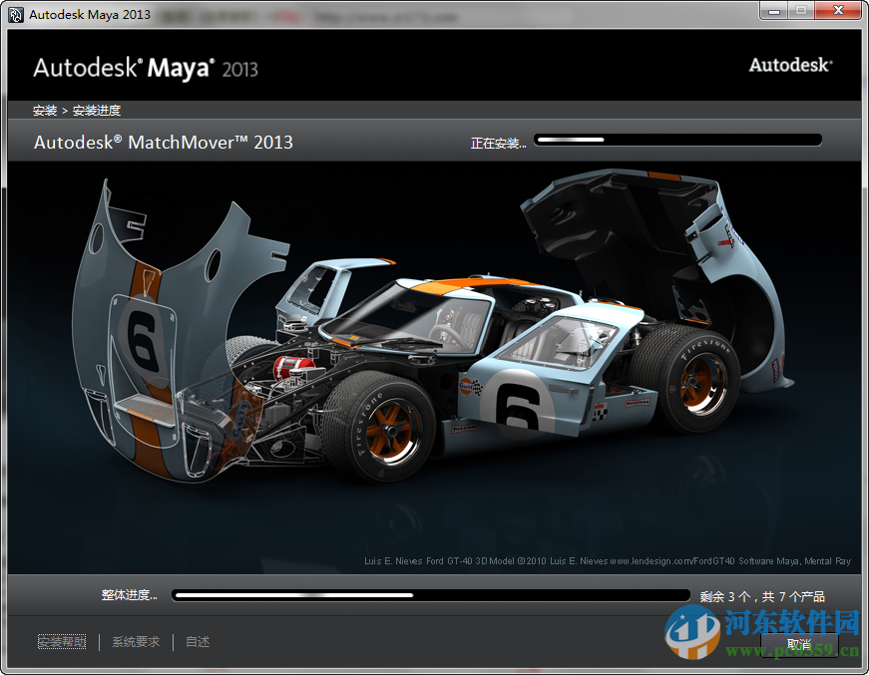Click the Autodesk logo at top right
869x675 pixels.
pos(791,66)
